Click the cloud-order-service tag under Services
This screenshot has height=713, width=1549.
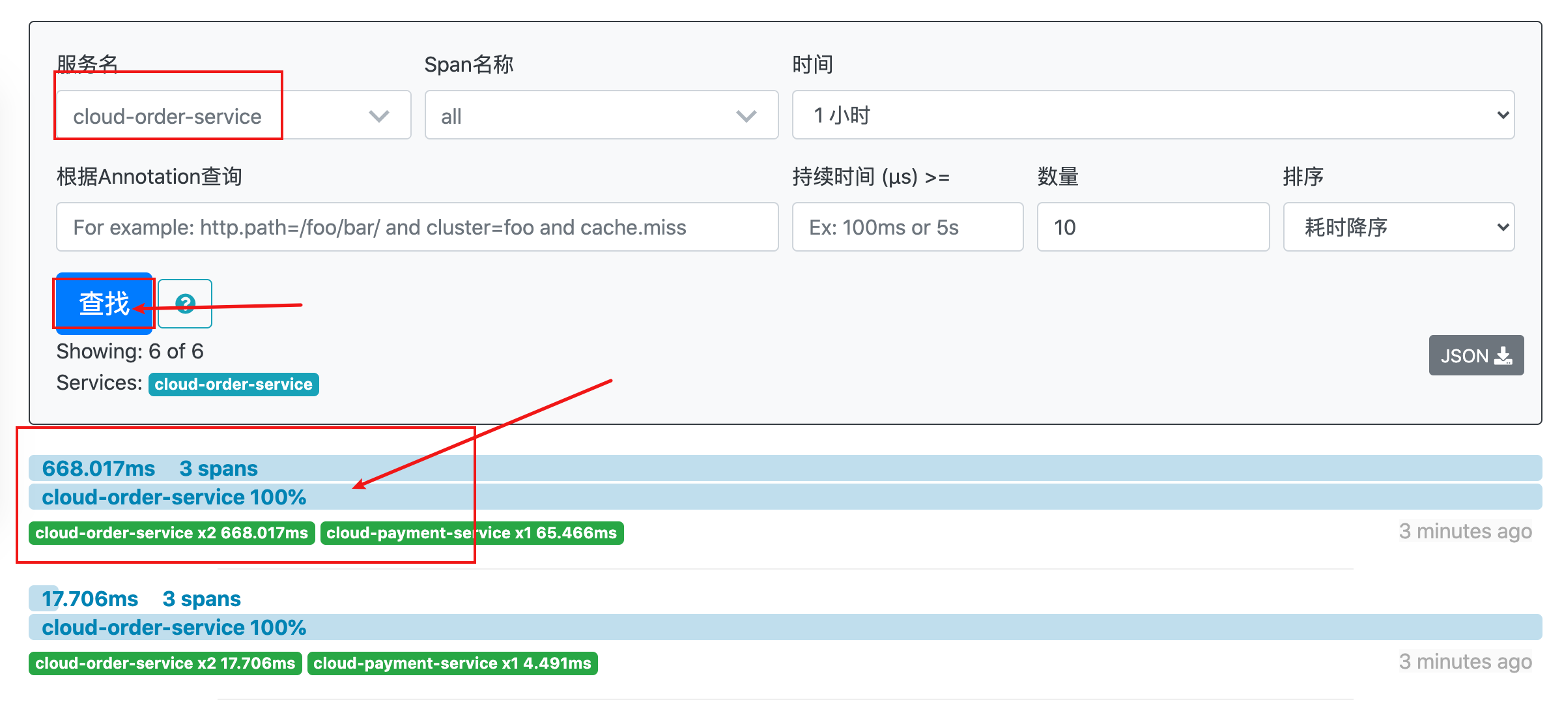[x=233, y=384]
